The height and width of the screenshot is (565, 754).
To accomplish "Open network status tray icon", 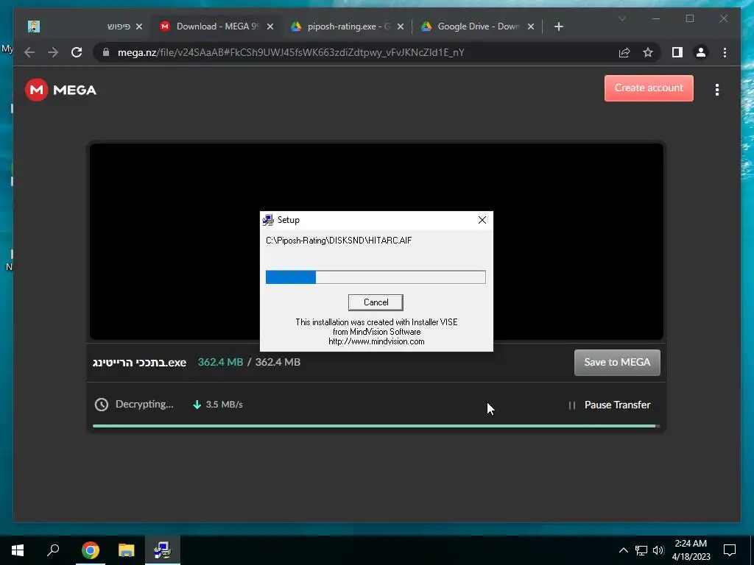I will 641,550.
